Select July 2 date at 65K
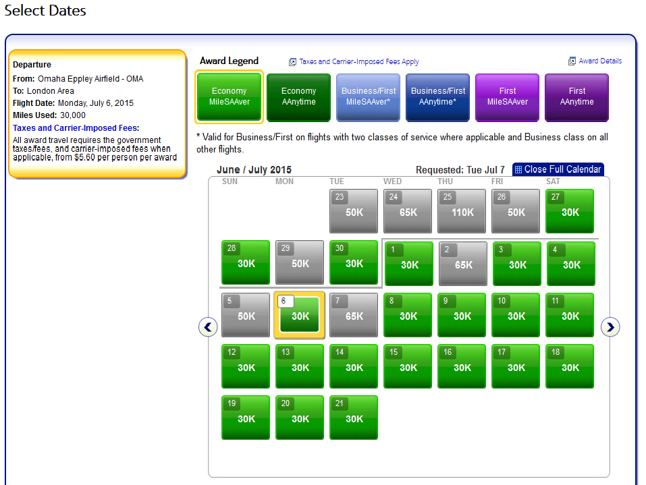 [463, 264]
